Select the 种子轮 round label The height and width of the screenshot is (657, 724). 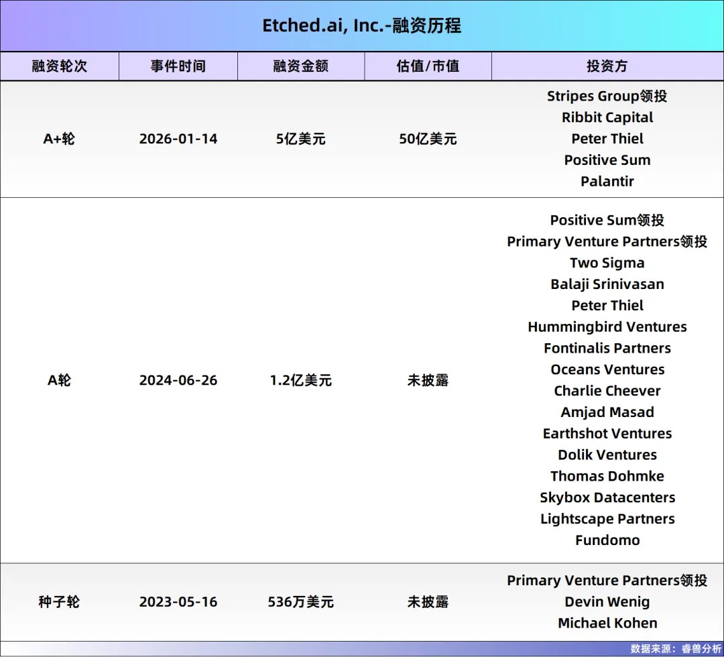click(x=59, y=602)
